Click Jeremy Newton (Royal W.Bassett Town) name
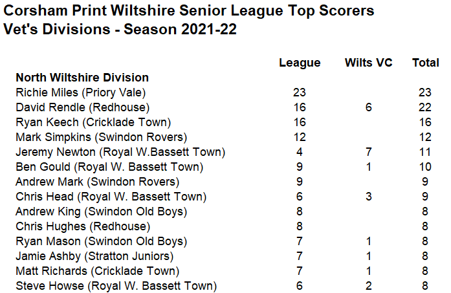 (120, 152)
